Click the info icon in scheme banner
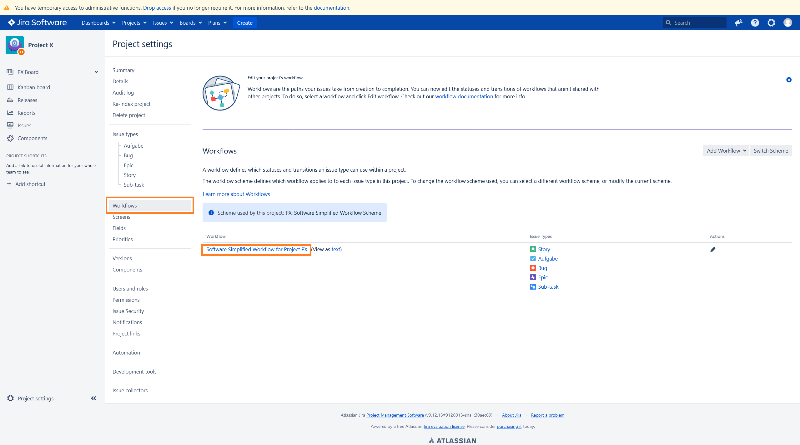Image resolution: width=800 pixels, height=445 pixels. (x=211, y=213)
